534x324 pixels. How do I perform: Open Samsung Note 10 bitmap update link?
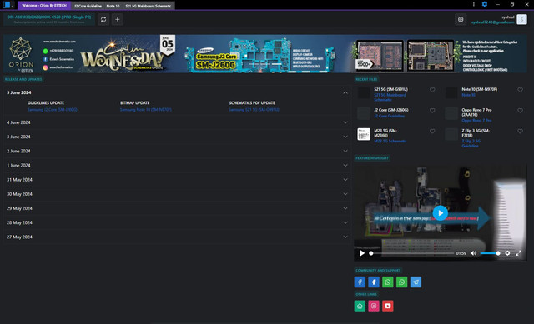point(146,110)
